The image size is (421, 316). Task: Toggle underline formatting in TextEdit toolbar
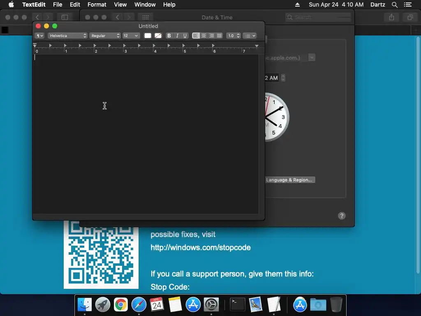[x=185, y=36]
